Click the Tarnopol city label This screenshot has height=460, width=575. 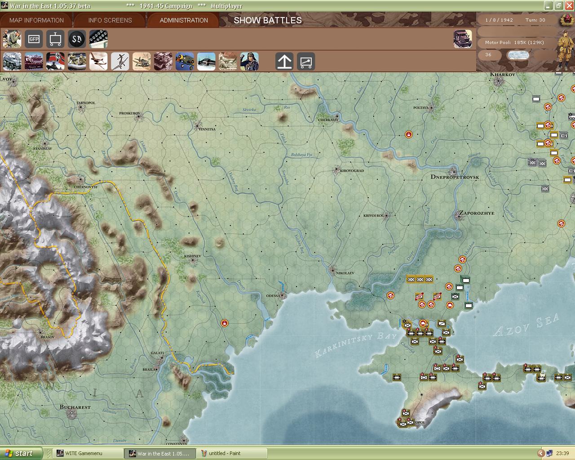pos(86,103)
